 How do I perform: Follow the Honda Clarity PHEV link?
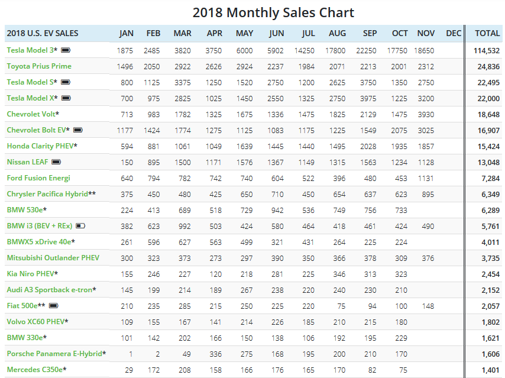[x=40, y=146]
